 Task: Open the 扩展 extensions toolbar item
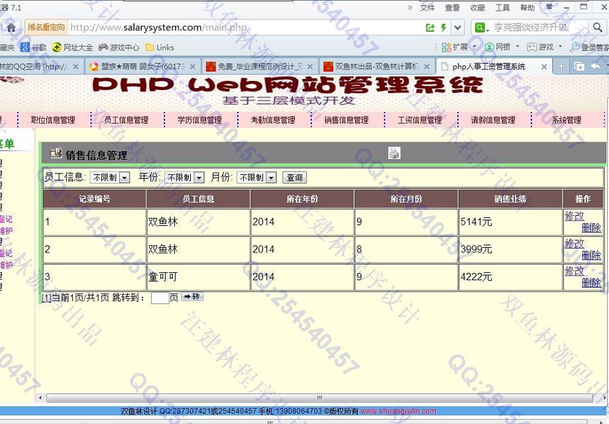point(459,47)
